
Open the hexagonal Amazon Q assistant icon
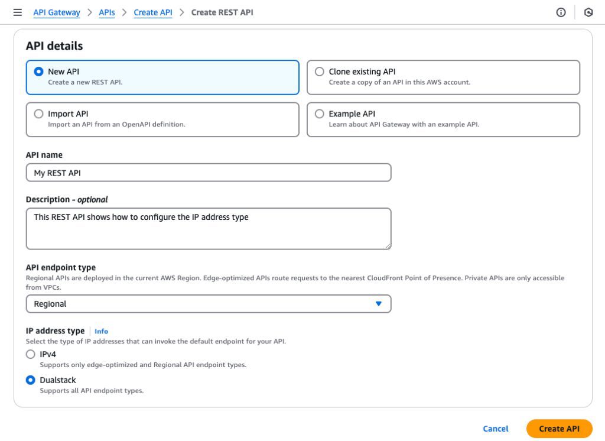588,12
